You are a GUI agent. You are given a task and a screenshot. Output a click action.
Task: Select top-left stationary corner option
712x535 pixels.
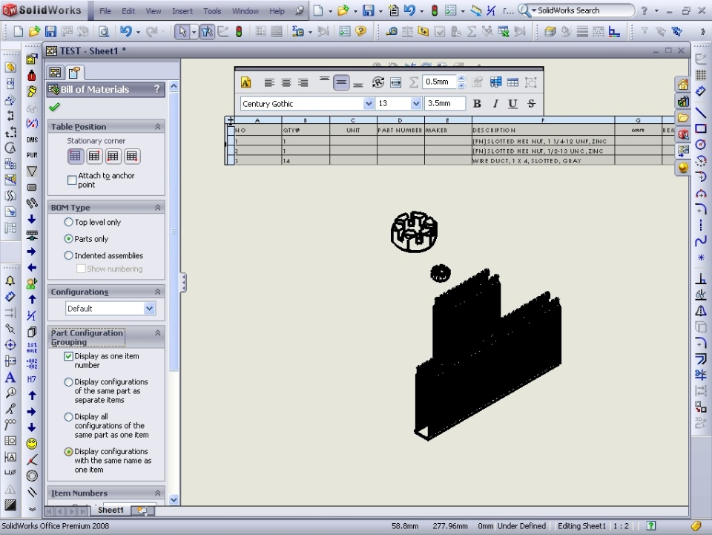click(76, 157)
